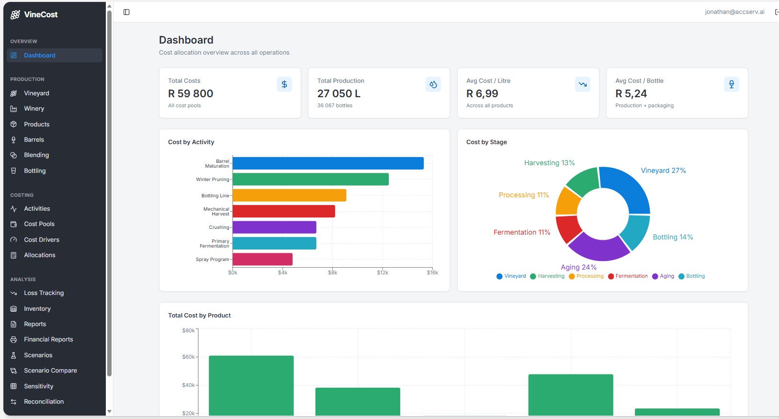The image size is (779, 419).
Task: Click the Mechanical Harvest bar
Action: [284, 211]
